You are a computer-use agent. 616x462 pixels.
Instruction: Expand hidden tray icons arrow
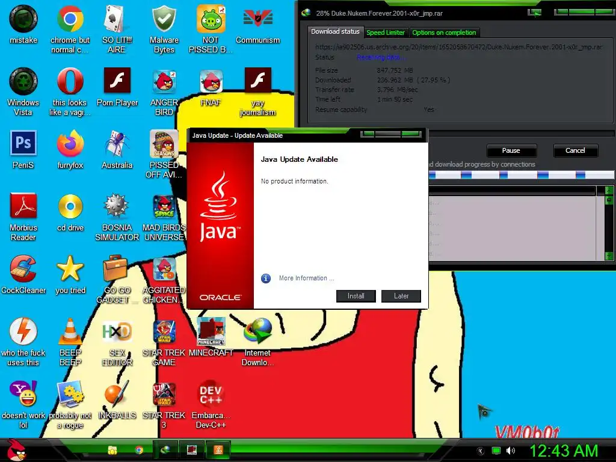[481, 451]
